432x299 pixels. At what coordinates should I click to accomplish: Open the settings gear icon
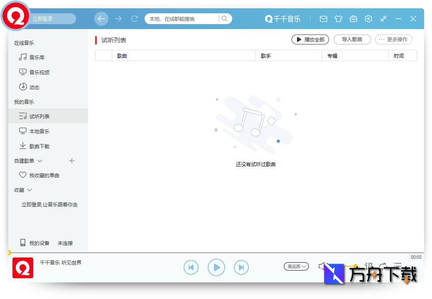(368, 19)
